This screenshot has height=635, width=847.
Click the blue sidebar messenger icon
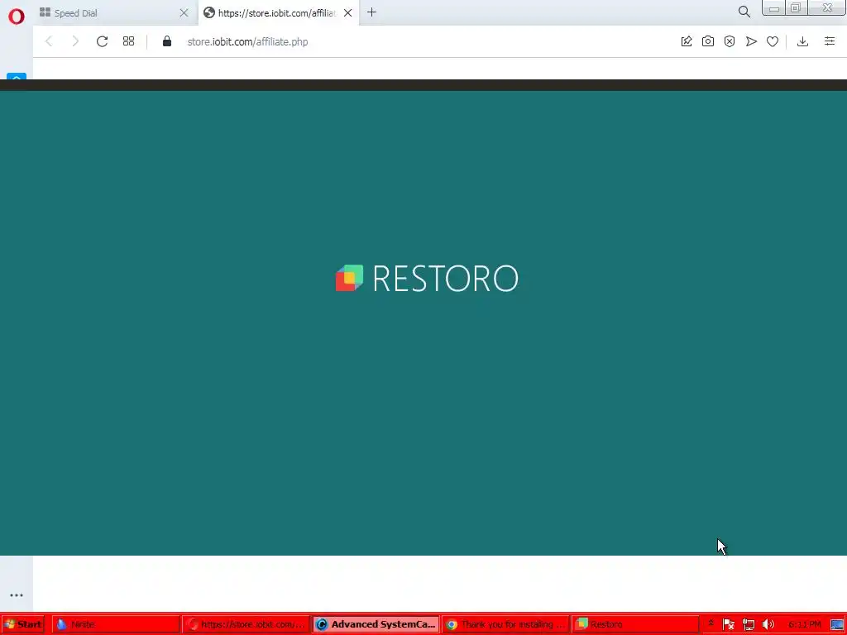coord(17,77)
